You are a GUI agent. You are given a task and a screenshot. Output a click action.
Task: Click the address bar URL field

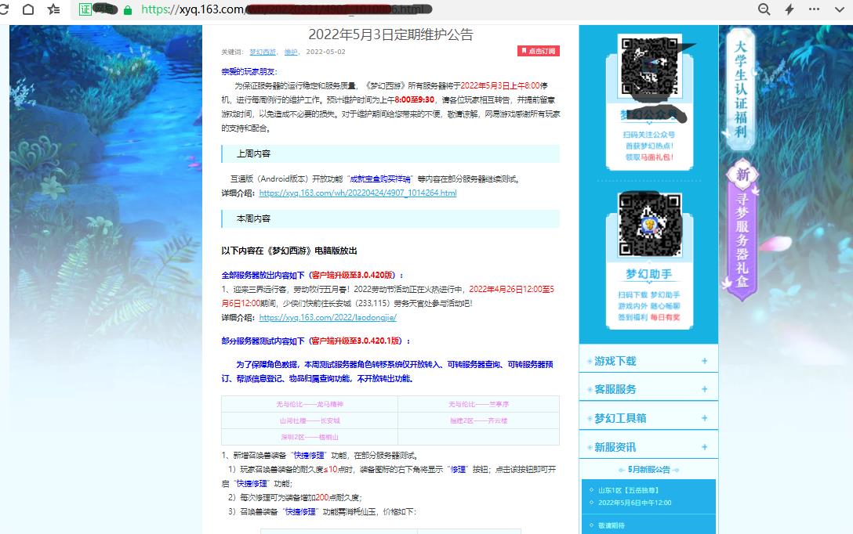410,9
